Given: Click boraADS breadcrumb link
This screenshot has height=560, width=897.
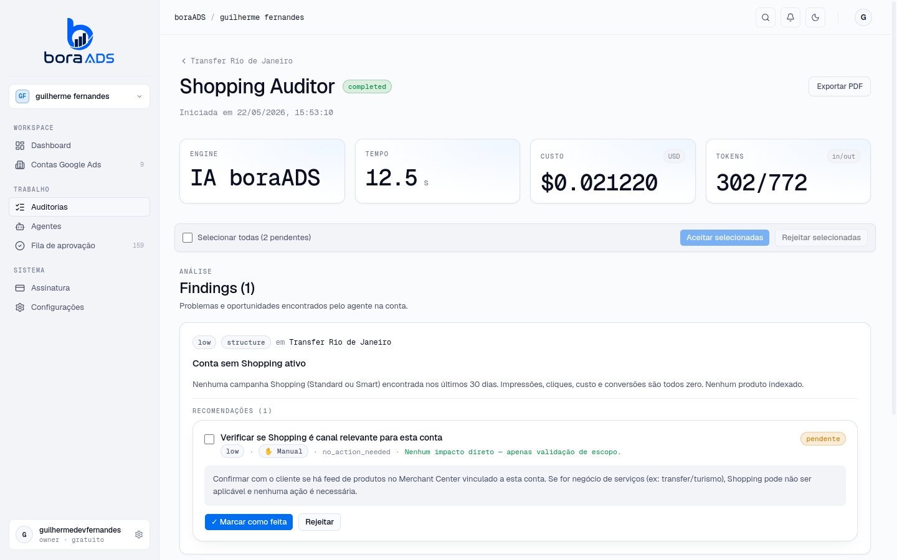Looking at the screenshot, I should [190, 17].
